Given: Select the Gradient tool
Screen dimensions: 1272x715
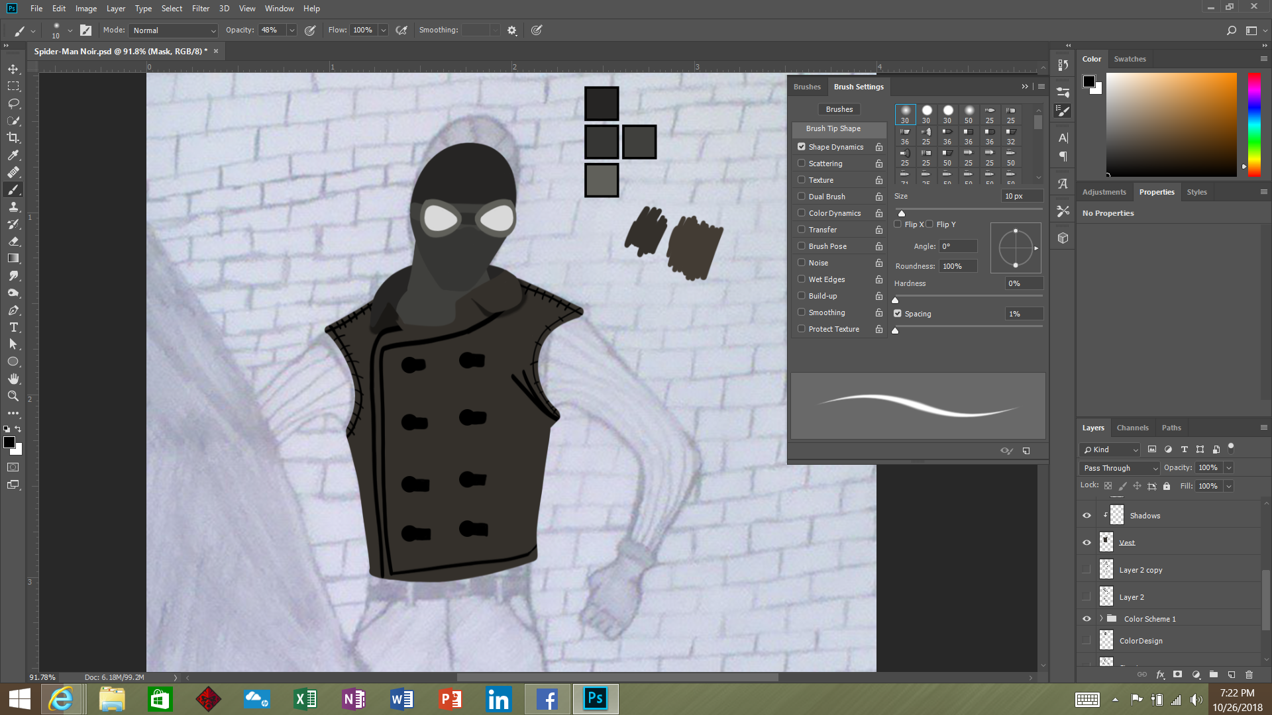Looking at the screenshot, I should coord(13,258).
